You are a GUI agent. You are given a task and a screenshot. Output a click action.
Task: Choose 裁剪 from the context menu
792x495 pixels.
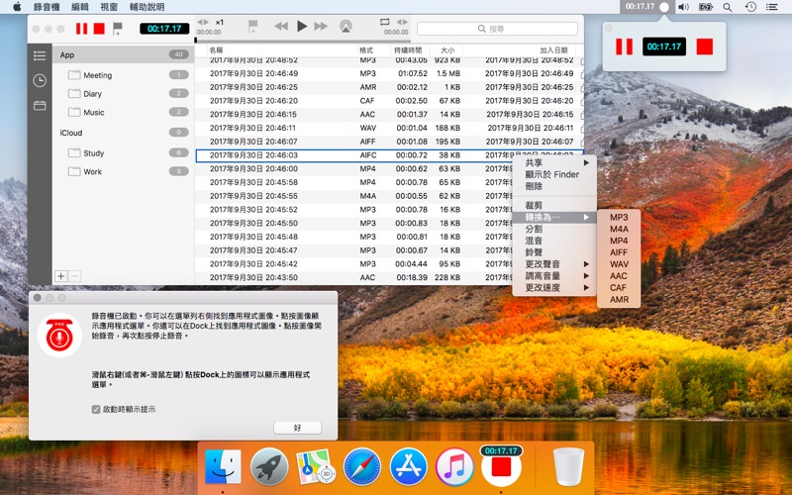554,205
